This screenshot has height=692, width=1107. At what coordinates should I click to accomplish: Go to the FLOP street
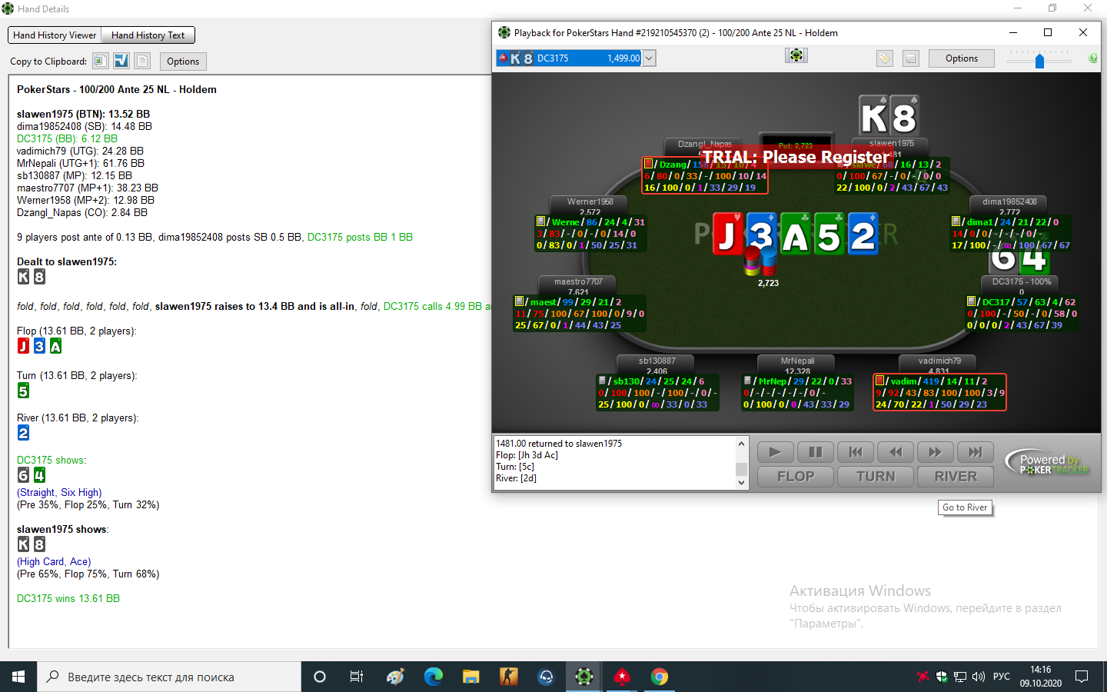coord(796,477)
